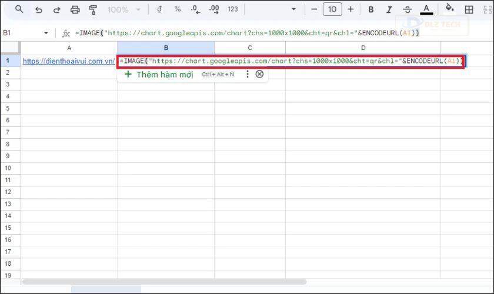Open the 100% zoom dropdown
The width and height of the screenshot is (494, 294).
coord(124,10)
